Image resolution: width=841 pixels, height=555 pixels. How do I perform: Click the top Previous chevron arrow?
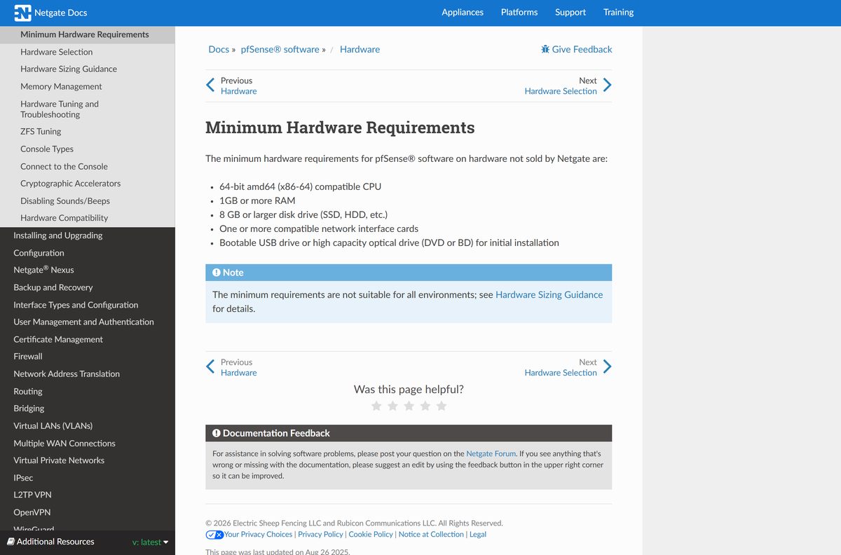click(210, 85)
